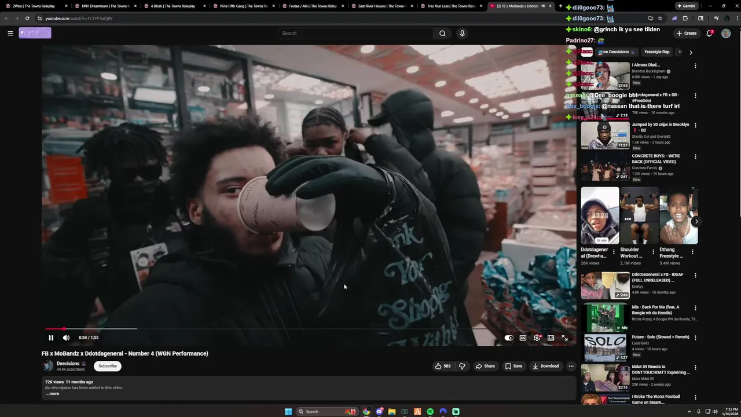Open options for #FreeDdot video
Image resolution: width=741 pixels, height=417 pixels.
click(695, 96)
